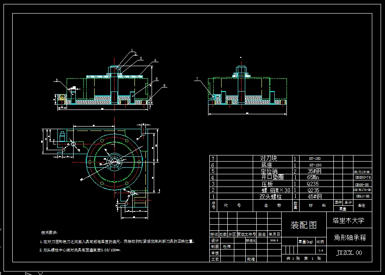Click the 装配图 title text
The image size is (385, 275).
(x=304, y=225)
